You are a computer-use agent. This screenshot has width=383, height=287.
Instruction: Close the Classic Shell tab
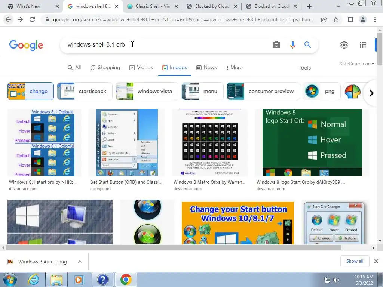click(x=176, y=6)
